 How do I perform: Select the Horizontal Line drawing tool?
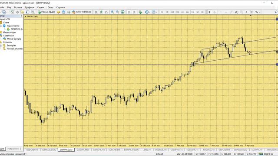(226, 12)
